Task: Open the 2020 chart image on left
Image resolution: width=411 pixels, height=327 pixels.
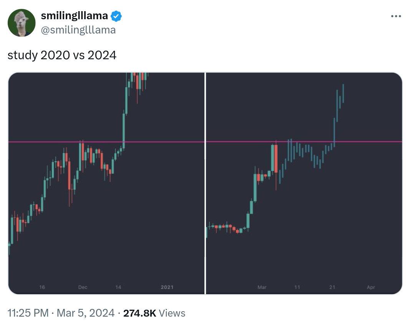Action: pyautogui.click(x=106, y=183)
